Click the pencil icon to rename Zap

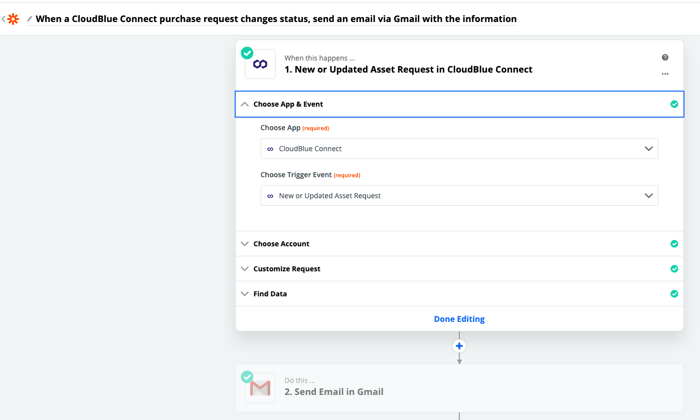[30, 19]
